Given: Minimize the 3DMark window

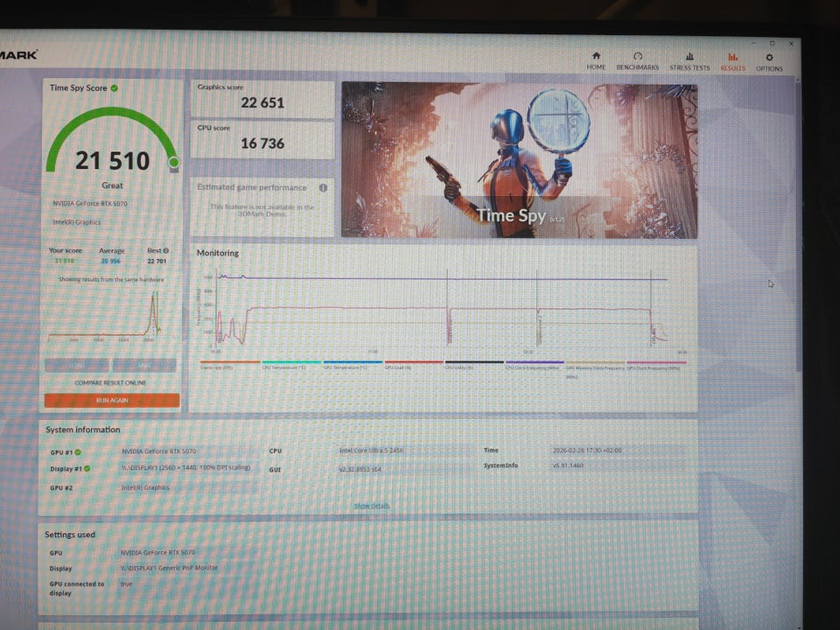Looking at the screenshot, I should [x=753, y=42].
